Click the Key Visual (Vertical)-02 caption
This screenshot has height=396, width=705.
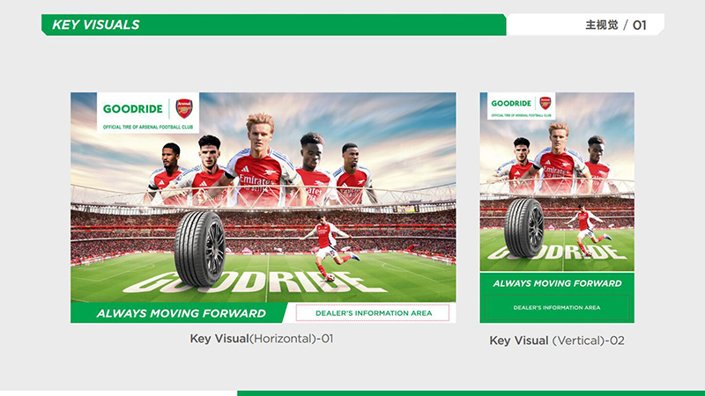(557, 341)
